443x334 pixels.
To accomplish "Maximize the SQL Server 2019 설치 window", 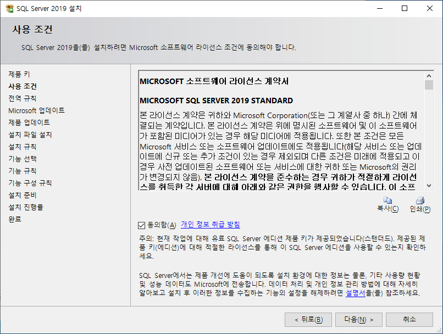I will (405, 8).
